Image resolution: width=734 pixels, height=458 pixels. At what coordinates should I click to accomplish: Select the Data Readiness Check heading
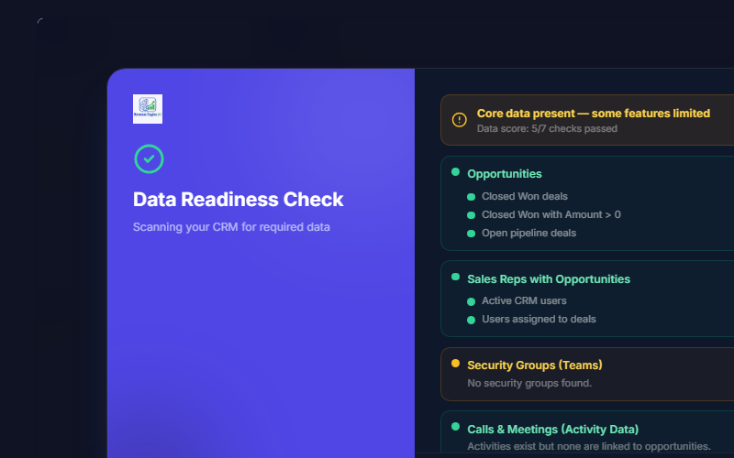239,200
